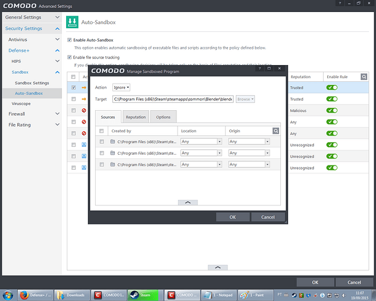Open Notepad from the taskbar
Screen dimensions: 376x301
pos(219,295)
